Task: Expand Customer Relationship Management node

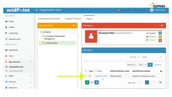Action: 43,36
